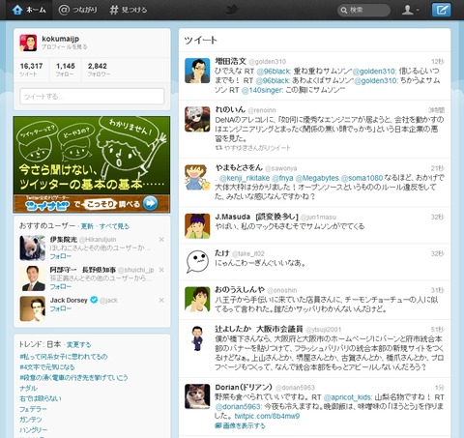This screenshot has width=464, height=438.
Task: Open @apricot_kids mention link
Action: tap(348, 397)
